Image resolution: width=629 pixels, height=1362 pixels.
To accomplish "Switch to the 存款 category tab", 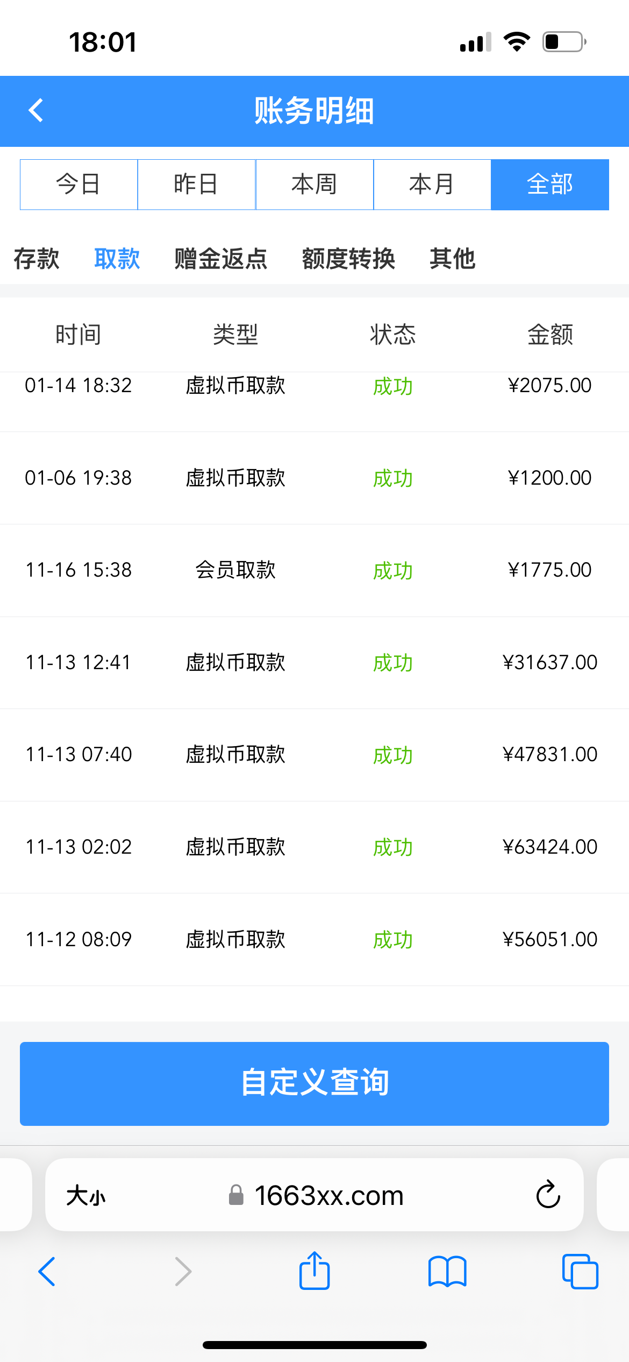I will point(37,259).
